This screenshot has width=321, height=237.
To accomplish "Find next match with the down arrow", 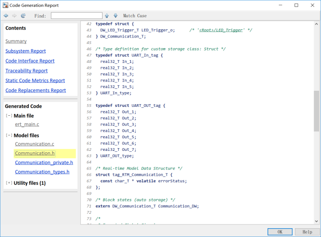I will 116,16.
